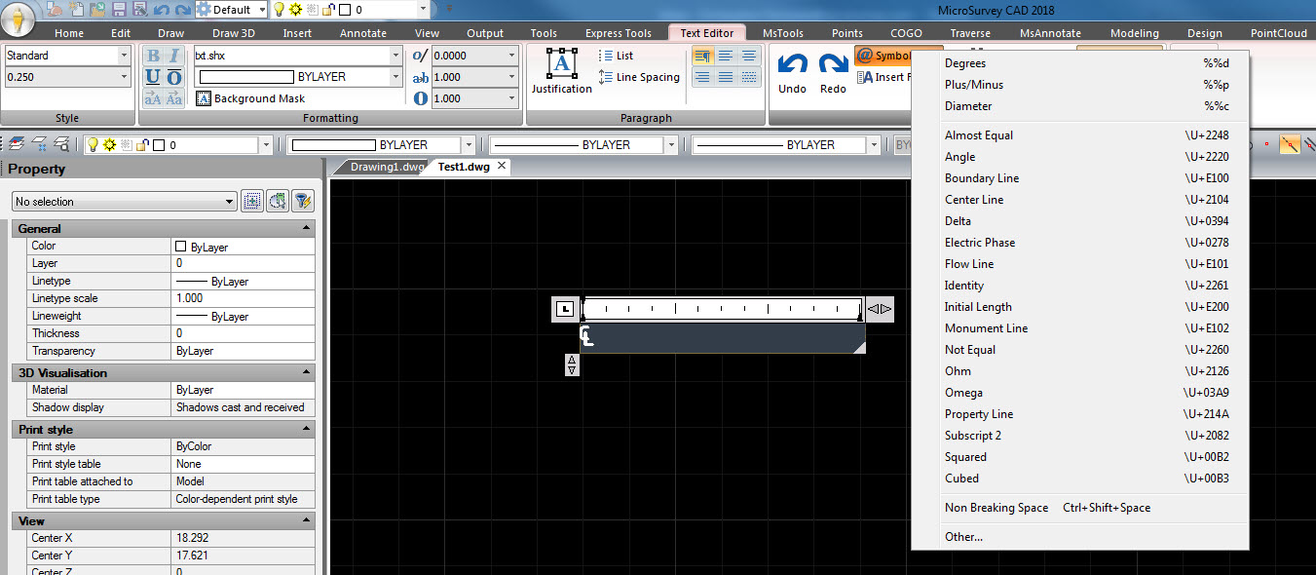Choose Center Line symbol from the list
The image size is (1316, 575).
pyautogui.click(x=974, y=200)
